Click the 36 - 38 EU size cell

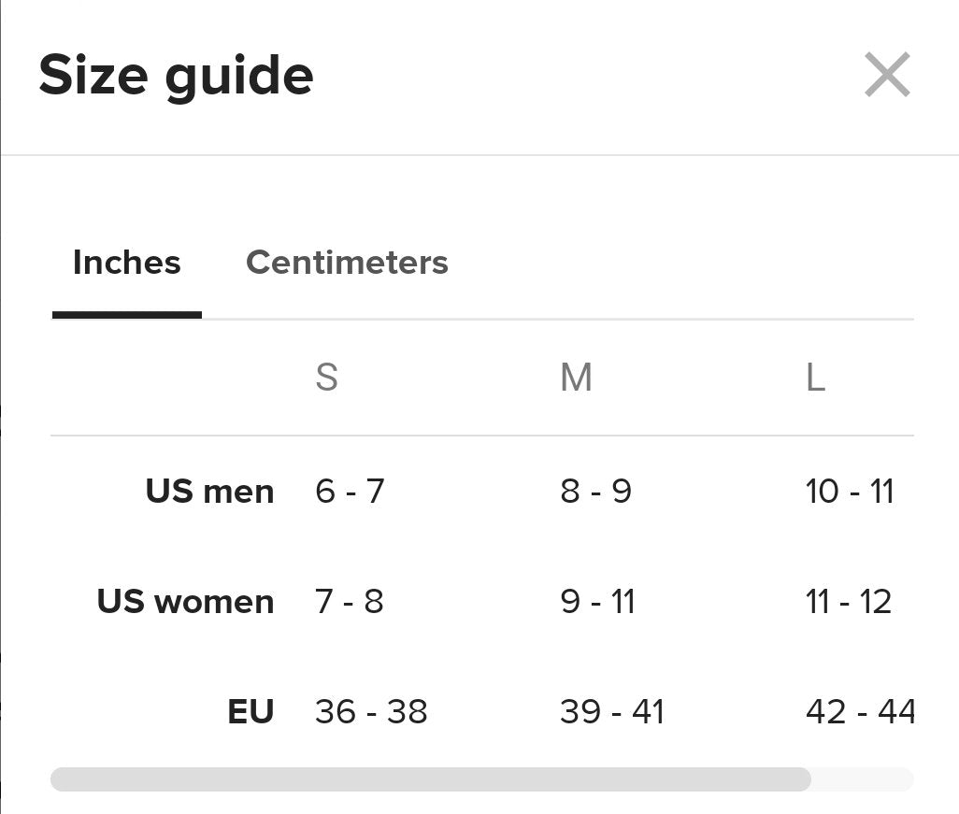tap(371, 712)
